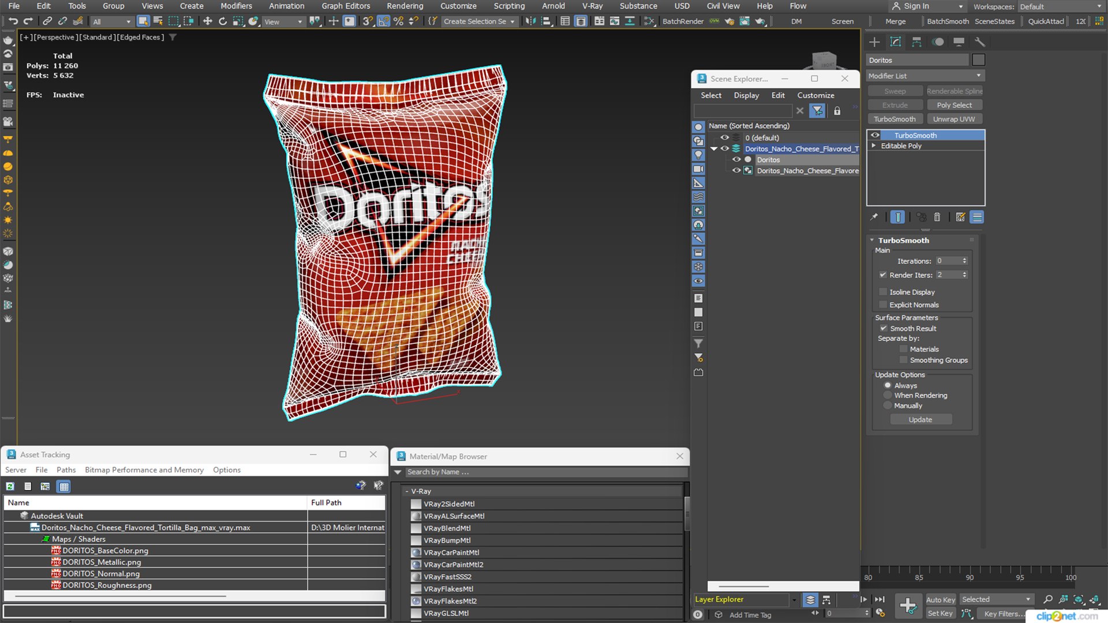Select the Rotate tool in main toolbar
1108x623 pixels.
point(222,21)
